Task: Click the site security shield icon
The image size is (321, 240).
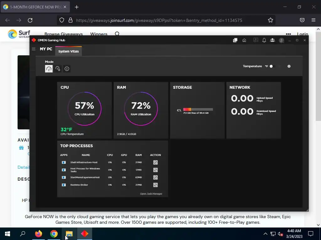Action: click(x=62, y=20)
